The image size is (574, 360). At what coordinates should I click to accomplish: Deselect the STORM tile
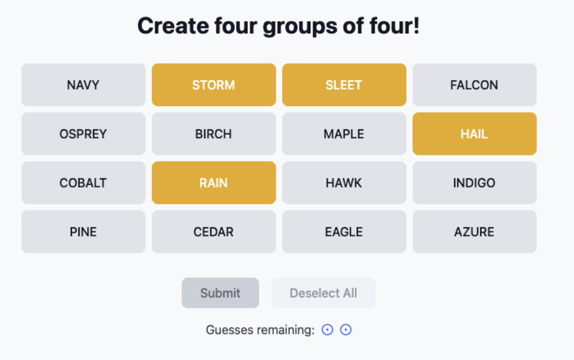pos(214,85)
